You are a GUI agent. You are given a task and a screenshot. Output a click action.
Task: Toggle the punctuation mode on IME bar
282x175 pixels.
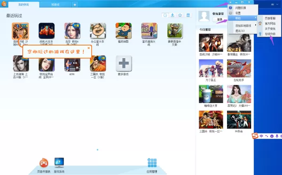[266, 136]
